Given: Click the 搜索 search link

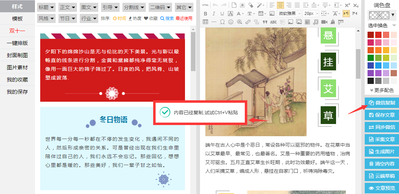Looking at the screenshot, I should click(167, 18).
